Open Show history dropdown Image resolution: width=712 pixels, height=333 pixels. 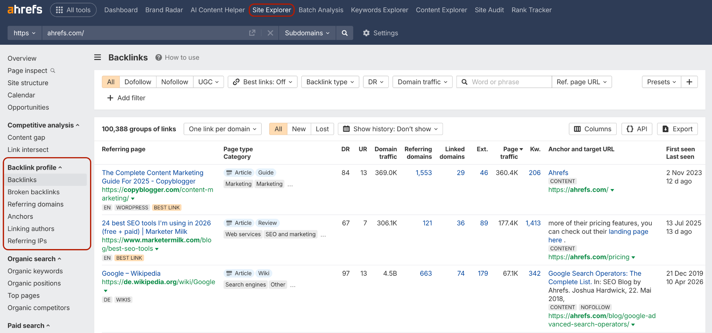390,129
